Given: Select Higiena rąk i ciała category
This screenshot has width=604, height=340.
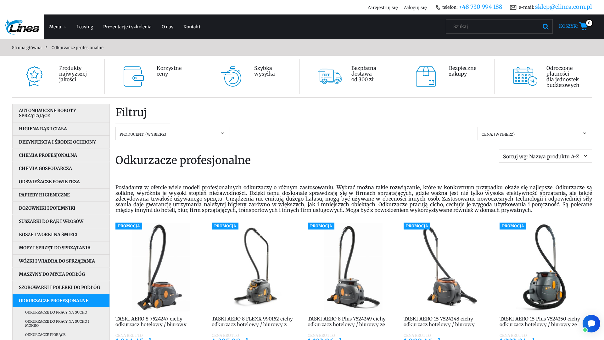Looking at the screenshot, I should pos(61,129).
